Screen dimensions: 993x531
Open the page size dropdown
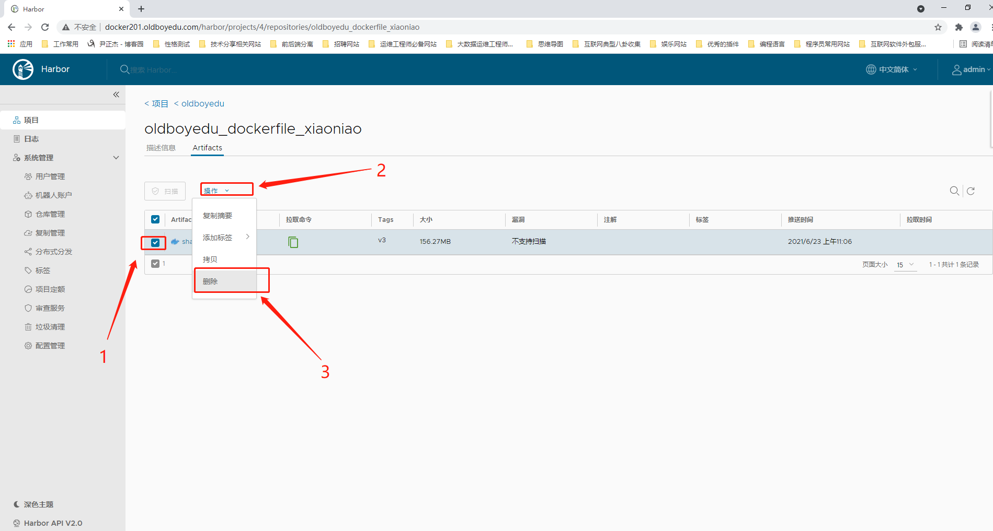point(906,265)
